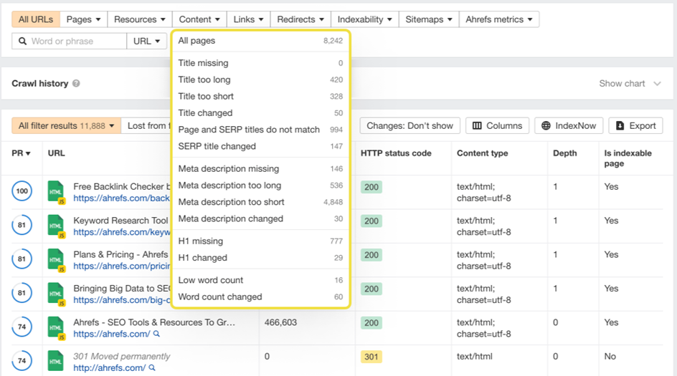Select Title too short filter
Screen dimensions: 677x376
[x=260, y=96]
